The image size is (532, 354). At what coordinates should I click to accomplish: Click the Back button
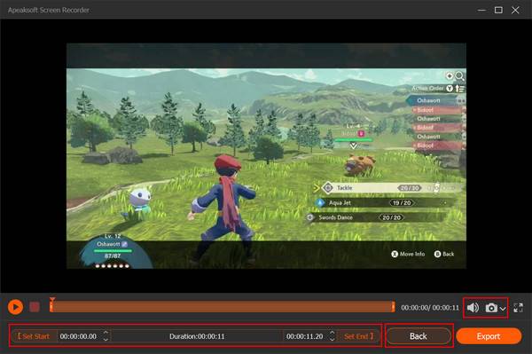pyautogui.click(x=419, y=336)
